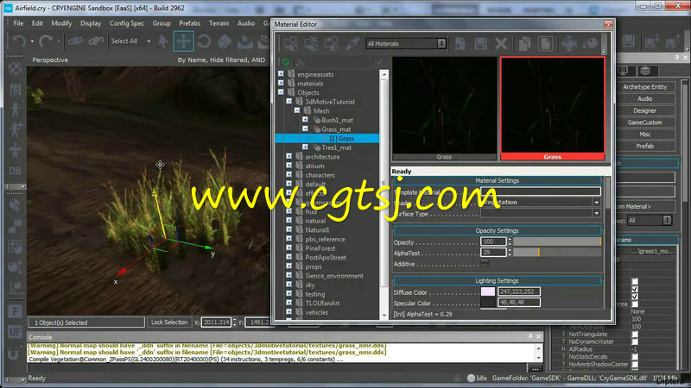Click the GameCustom button

point(644,122)
